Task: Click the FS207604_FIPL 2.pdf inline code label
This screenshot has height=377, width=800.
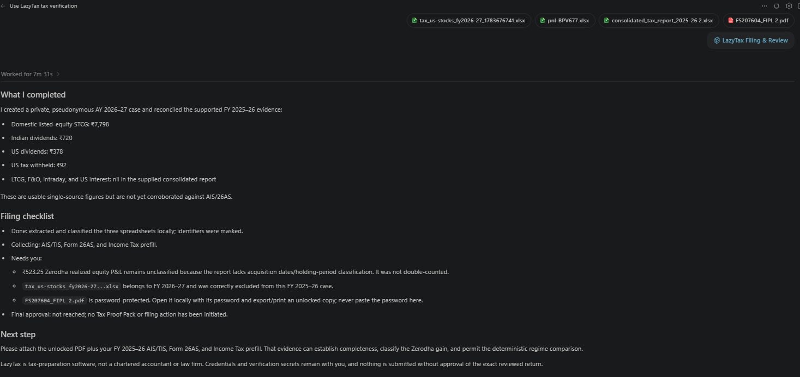Action: click(55, 301)
